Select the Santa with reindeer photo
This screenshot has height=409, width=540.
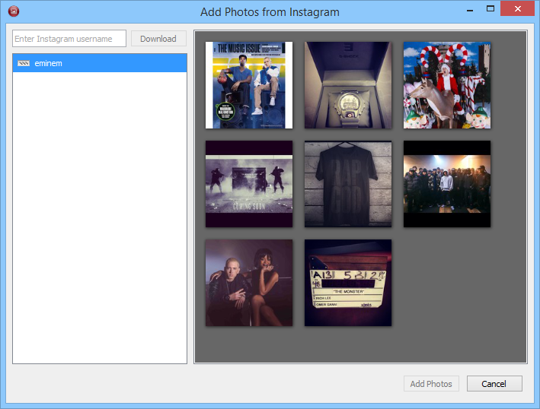447,85
